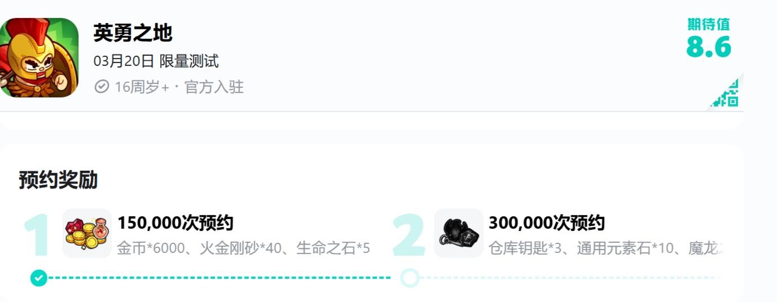Viewport: 778px width, 302px height.
Task: Select the gold coins reward icon
Action: tap(87, 233)
